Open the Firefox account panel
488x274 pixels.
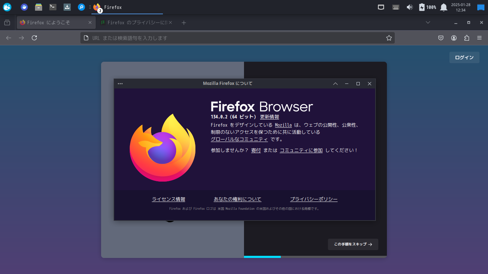tap(454, 38)
